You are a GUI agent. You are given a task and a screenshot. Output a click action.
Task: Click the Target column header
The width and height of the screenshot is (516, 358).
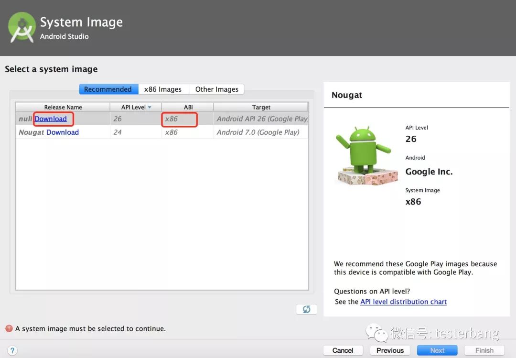[x=261, y=107]
